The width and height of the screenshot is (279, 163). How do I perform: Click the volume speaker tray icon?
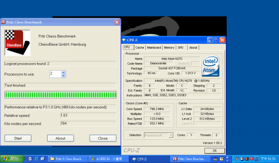[247, 159]
